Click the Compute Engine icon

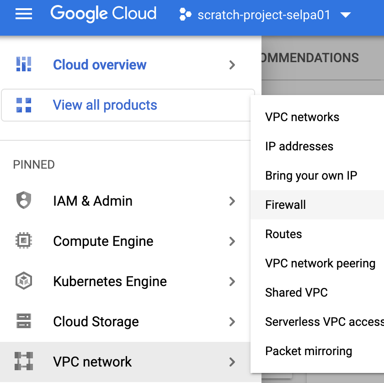[x=23, y=241]
